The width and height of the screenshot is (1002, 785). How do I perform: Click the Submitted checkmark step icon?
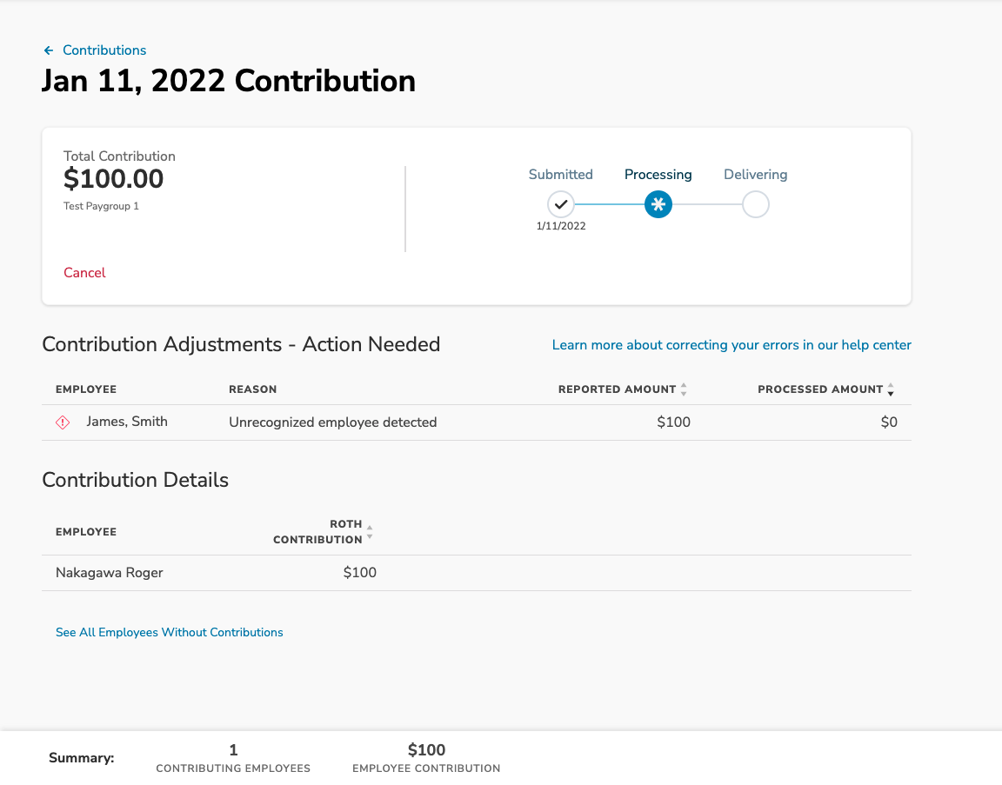point(560,204)
